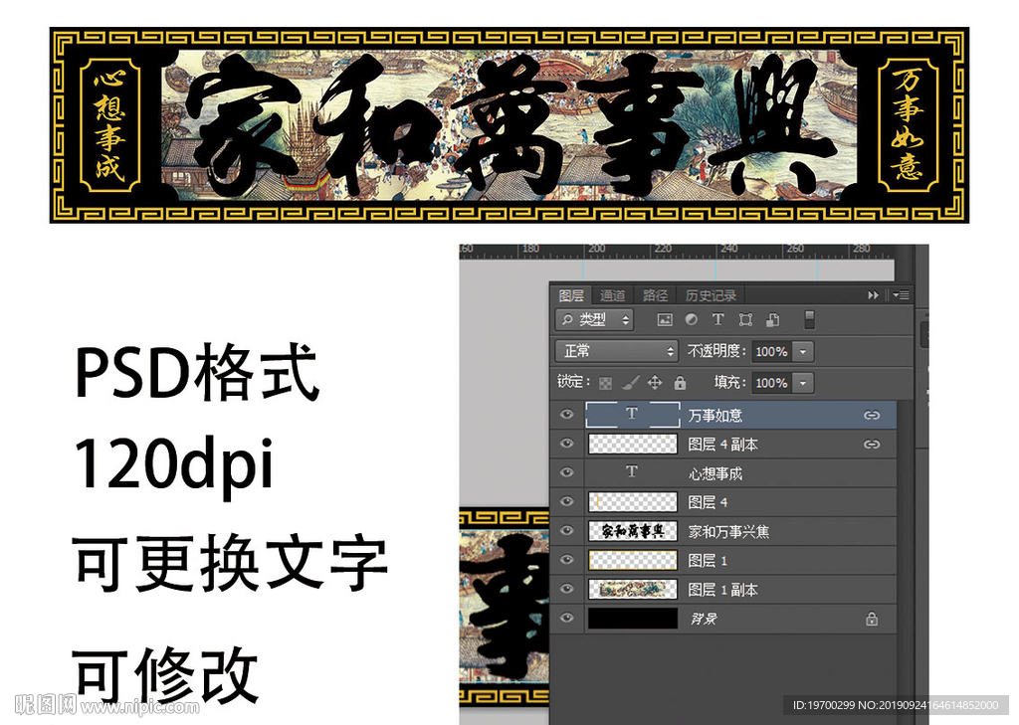Filter layers by pixel image icon

click(x=664, y=319)
